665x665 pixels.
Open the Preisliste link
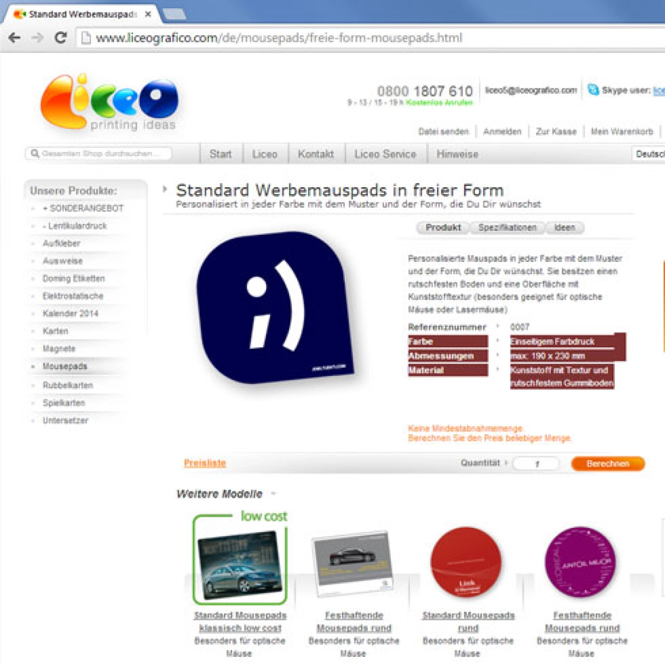[x=205, y=463]
